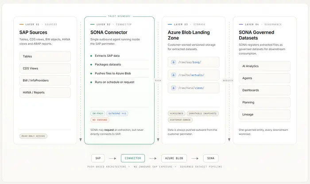Viewport: 310px width, 184px height.
Task: Open the /raw/bw/actuals/ path row
Action: click(194, 75)
